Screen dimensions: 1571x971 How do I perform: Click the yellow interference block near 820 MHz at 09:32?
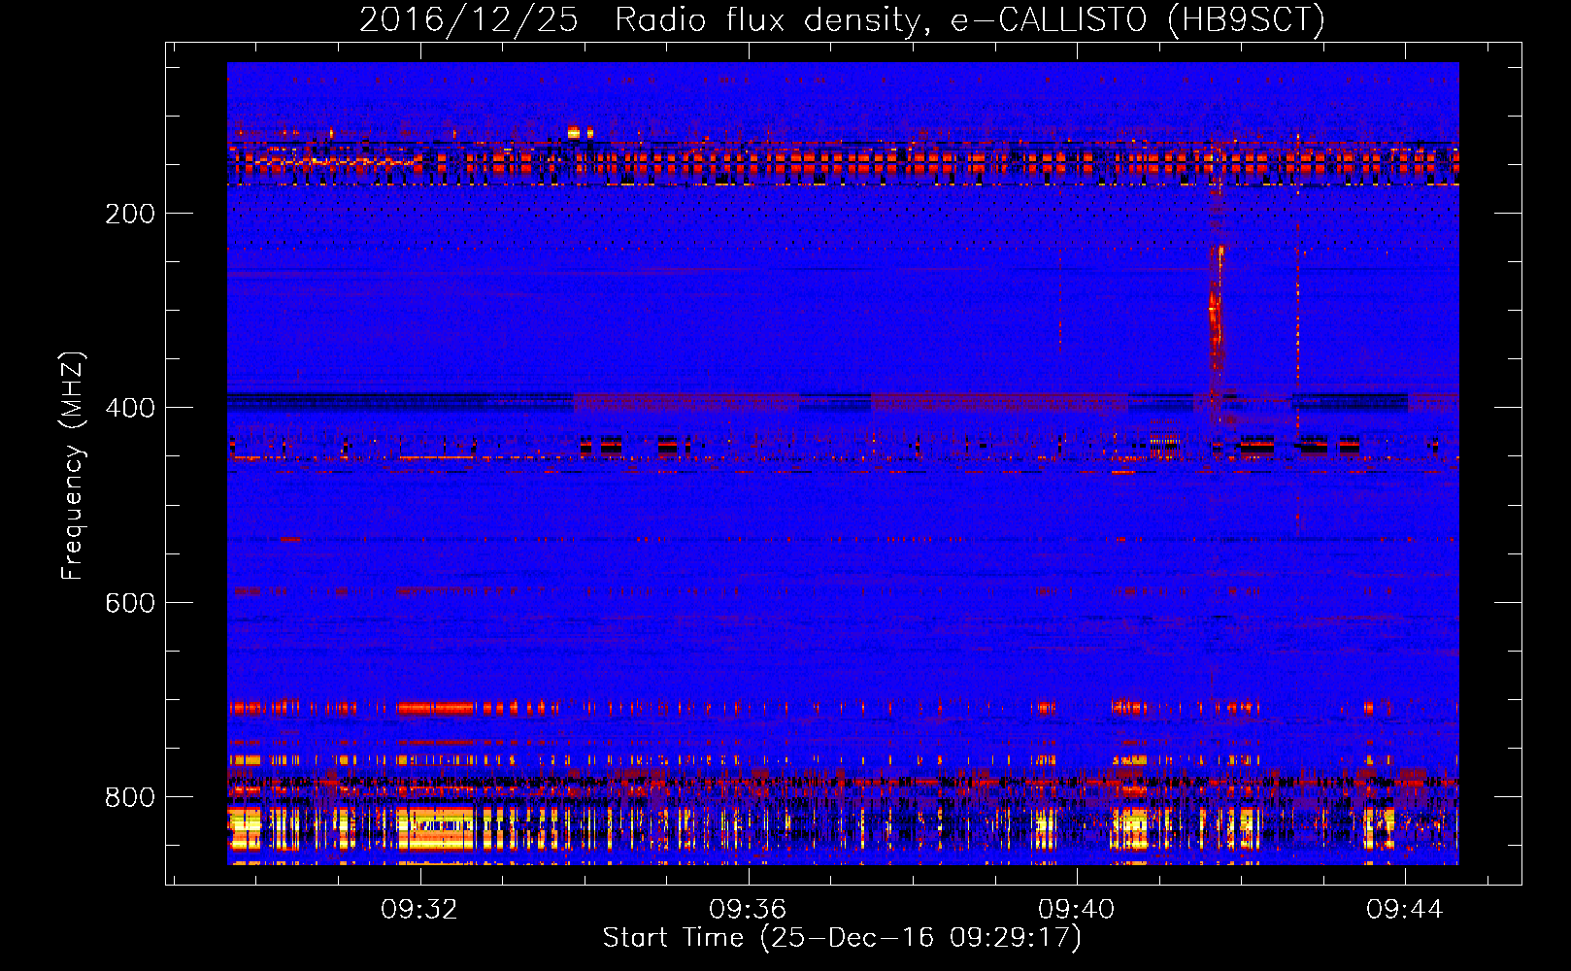435,827
